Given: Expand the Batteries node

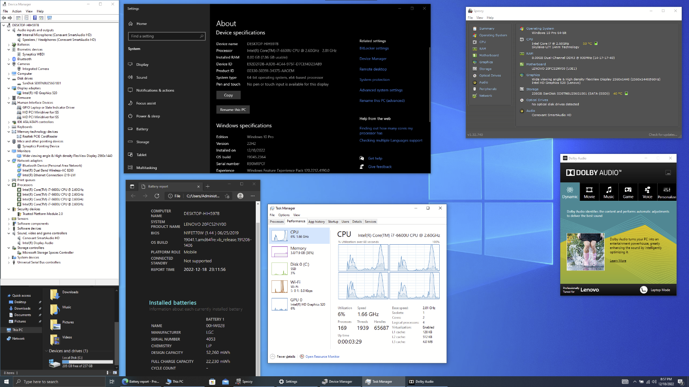Looking at the screenshot, I should (x=9, y=45).
